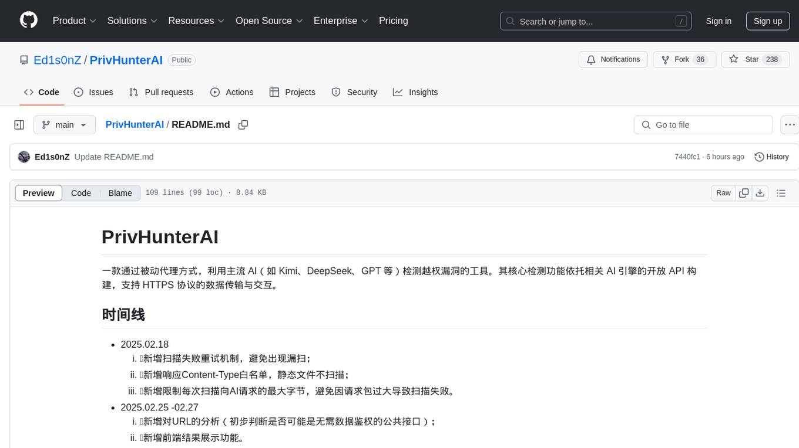Switch to the Issues tab
The height and width of the screenshot is (448, 799).
[93, 92]
